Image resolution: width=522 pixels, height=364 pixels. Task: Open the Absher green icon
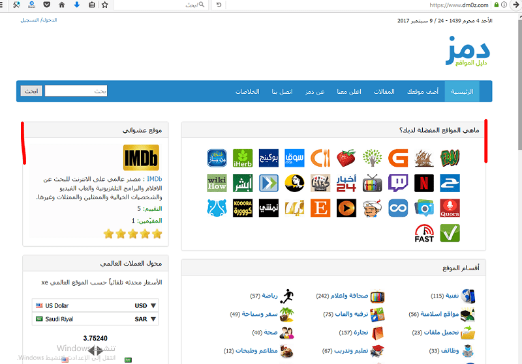pos(243,183)
